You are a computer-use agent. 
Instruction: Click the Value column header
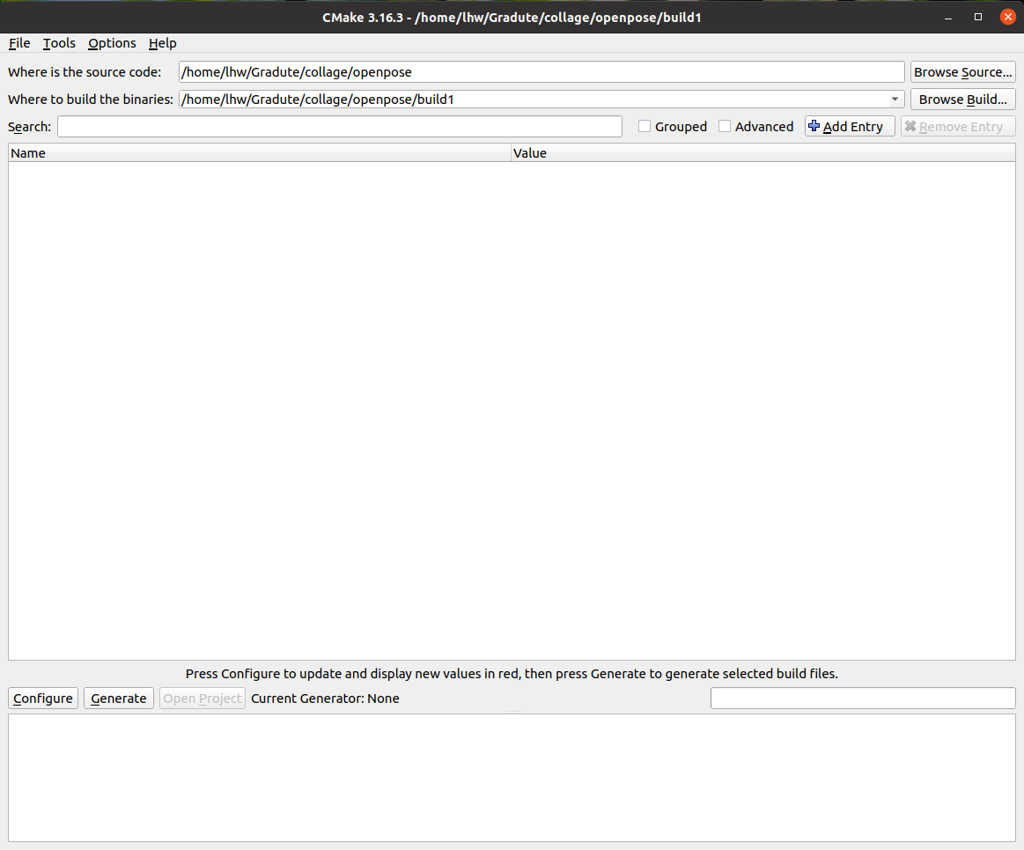(x=762, y=153)
